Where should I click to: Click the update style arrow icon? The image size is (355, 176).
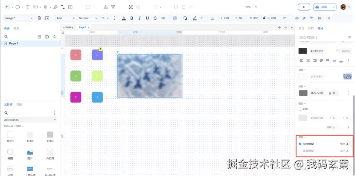[39, 18]
